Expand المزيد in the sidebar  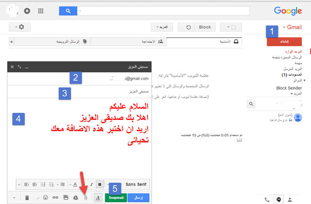click(296, 94)
